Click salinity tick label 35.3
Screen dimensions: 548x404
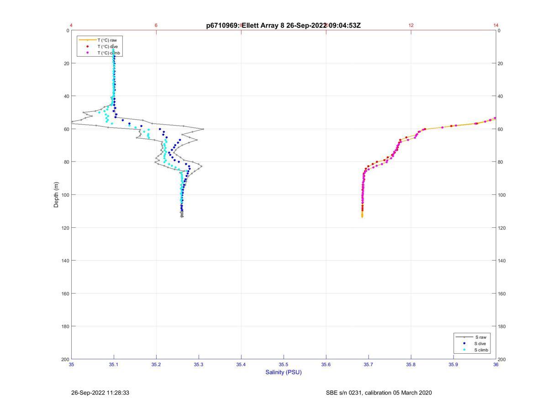click(199, 365)
